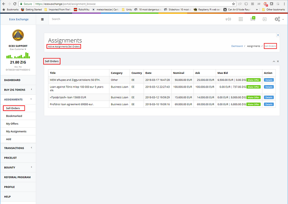Click the logout door icon
The height and width of the screenshot is (204, 288).
coord(264,19)
